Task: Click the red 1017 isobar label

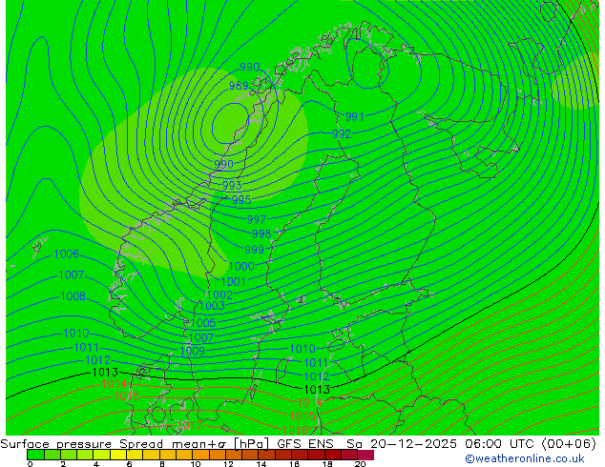Action: coord(190,425)
